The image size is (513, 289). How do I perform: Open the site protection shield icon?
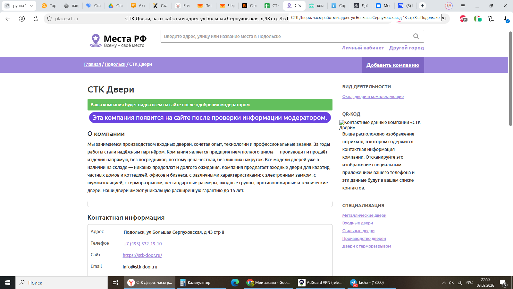(49, 19)
